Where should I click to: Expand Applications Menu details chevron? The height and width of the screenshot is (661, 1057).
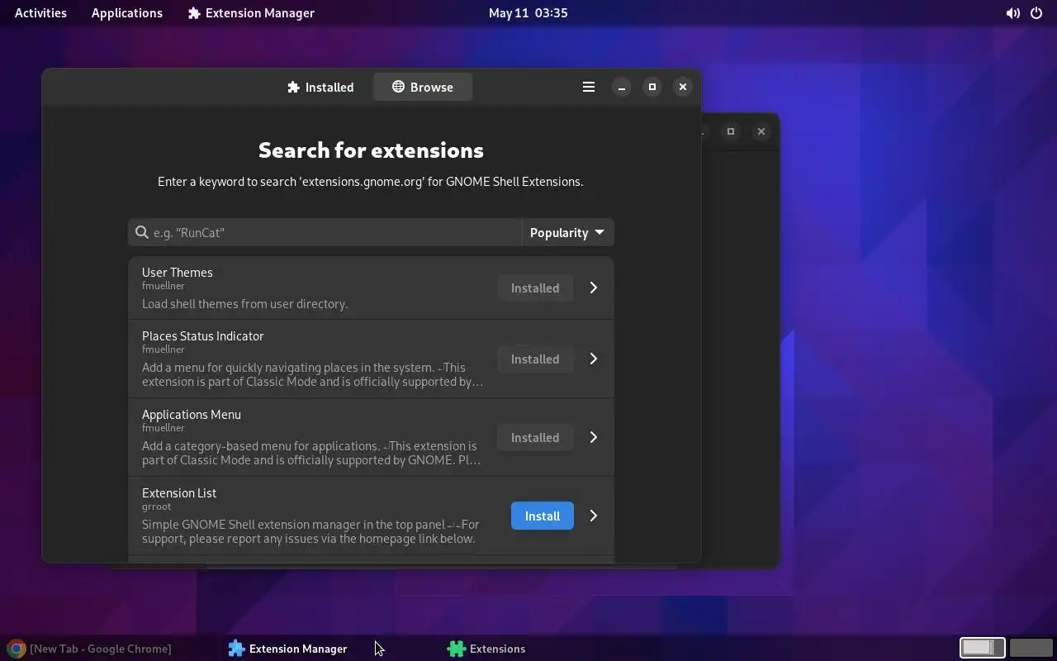click(593, 437)
